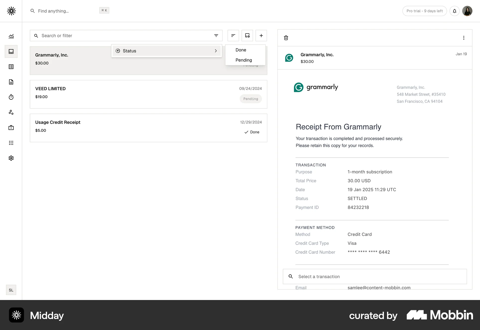Select the Inbox icon in the sidebar

[11, 51]
